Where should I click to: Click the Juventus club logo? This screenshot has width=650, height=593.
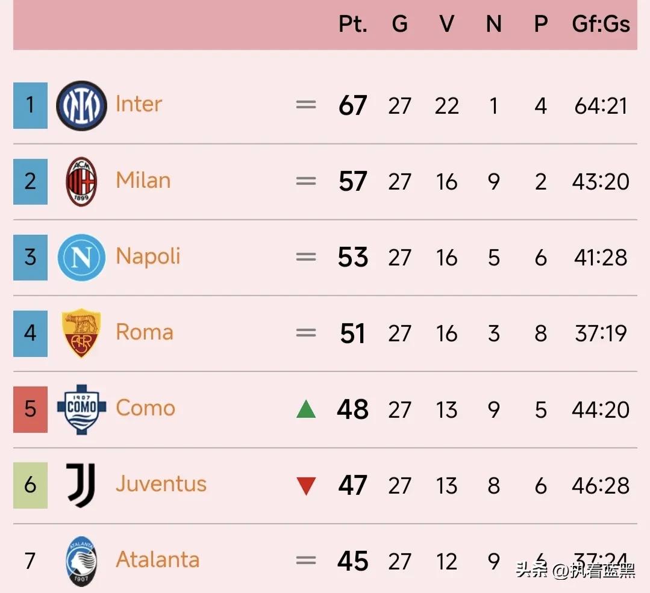[x=81, y=485]
